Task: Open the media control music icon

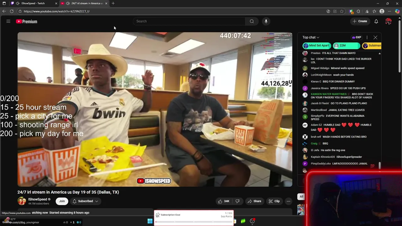Action: point(367,11)
